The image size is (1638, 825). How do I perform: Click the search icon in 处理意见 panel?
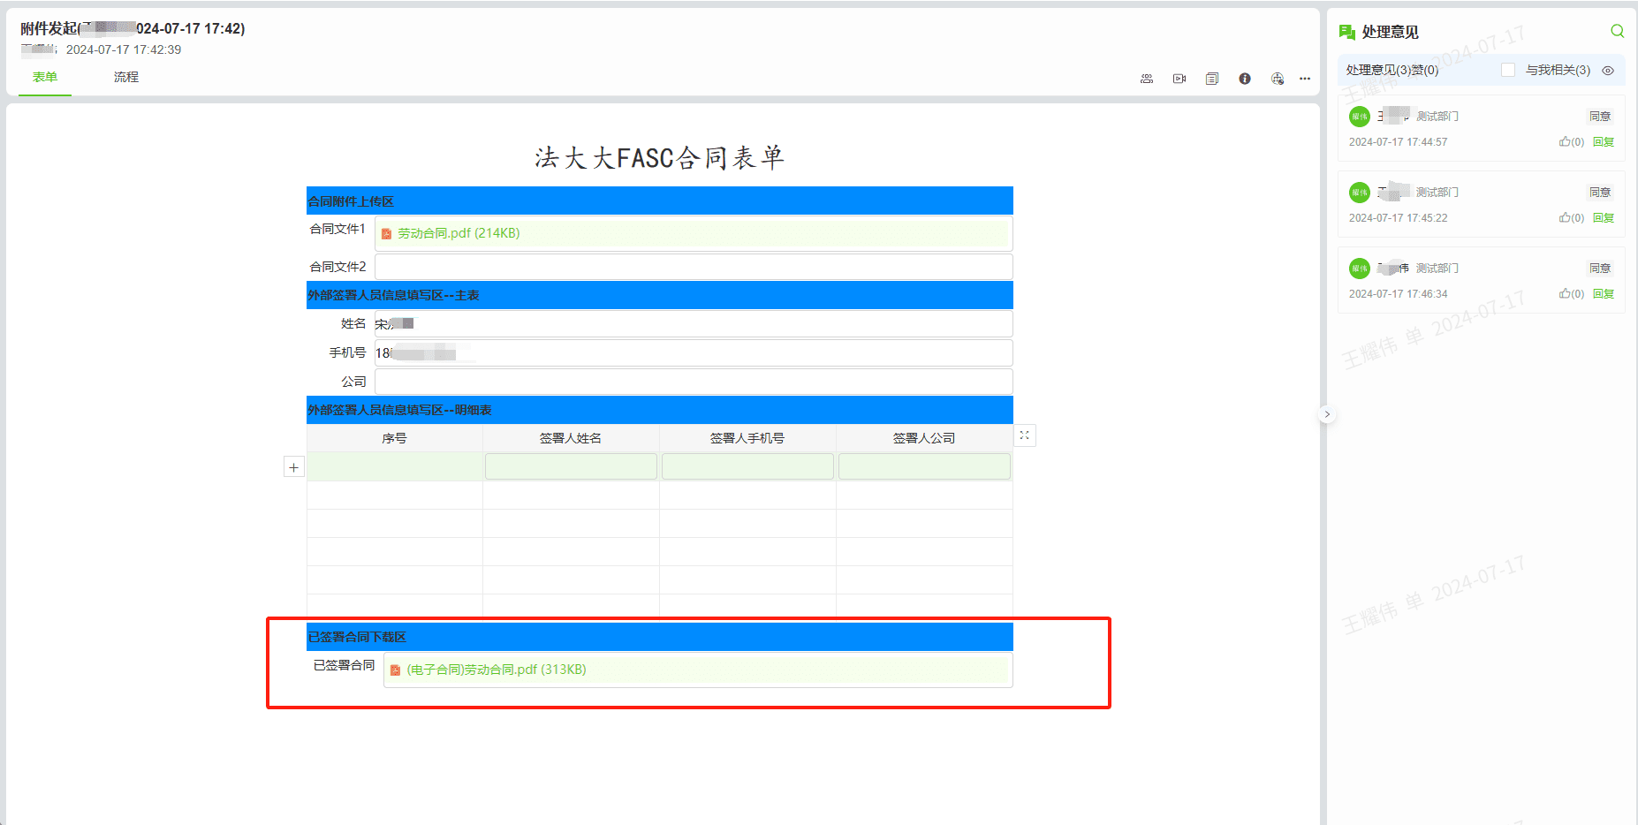click(x=1618, y=31)
